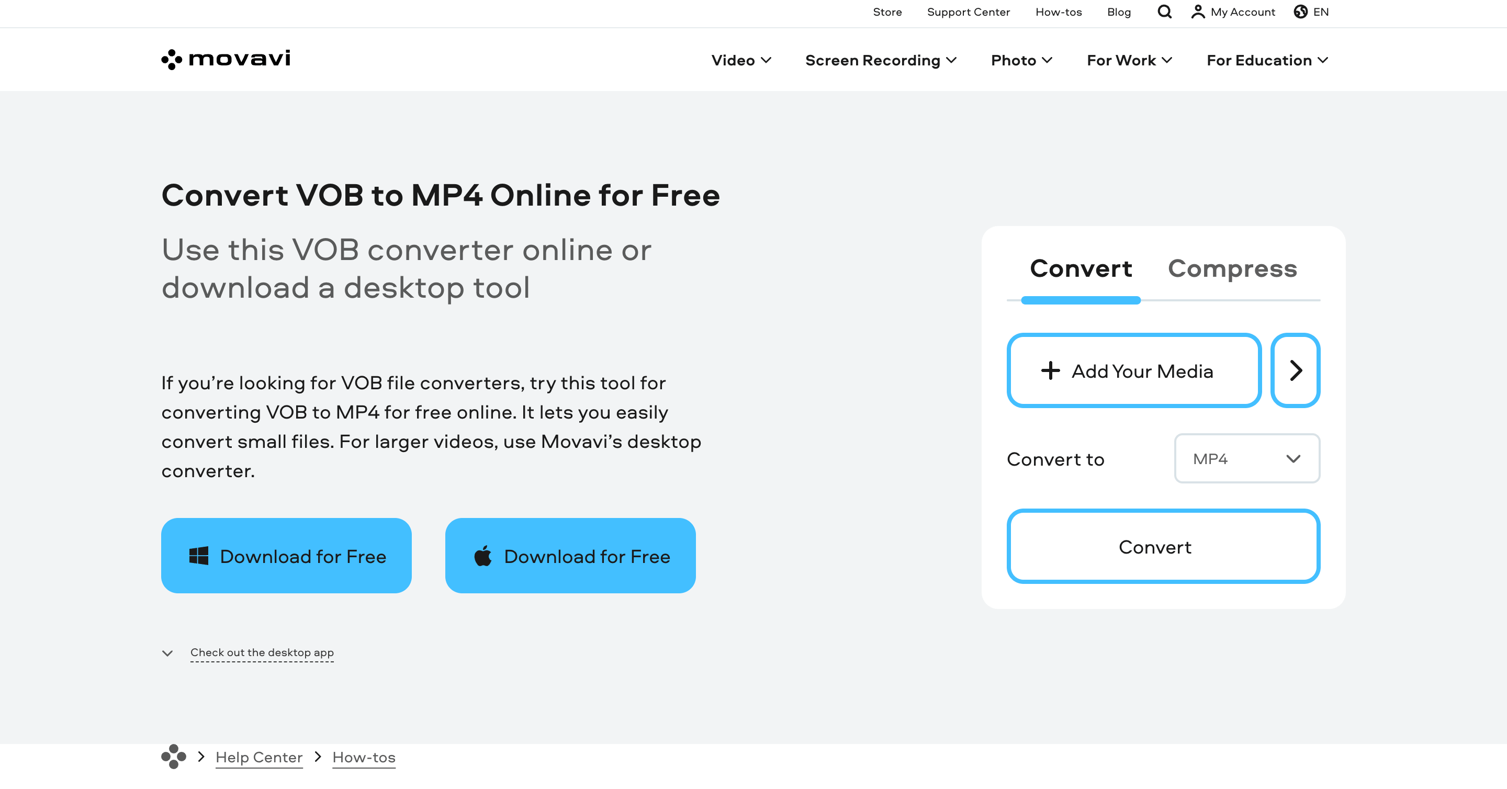The width and height of the screenshot is (1507, 789).
Task: Click the My Account user icon
Action: point(1196,11)
